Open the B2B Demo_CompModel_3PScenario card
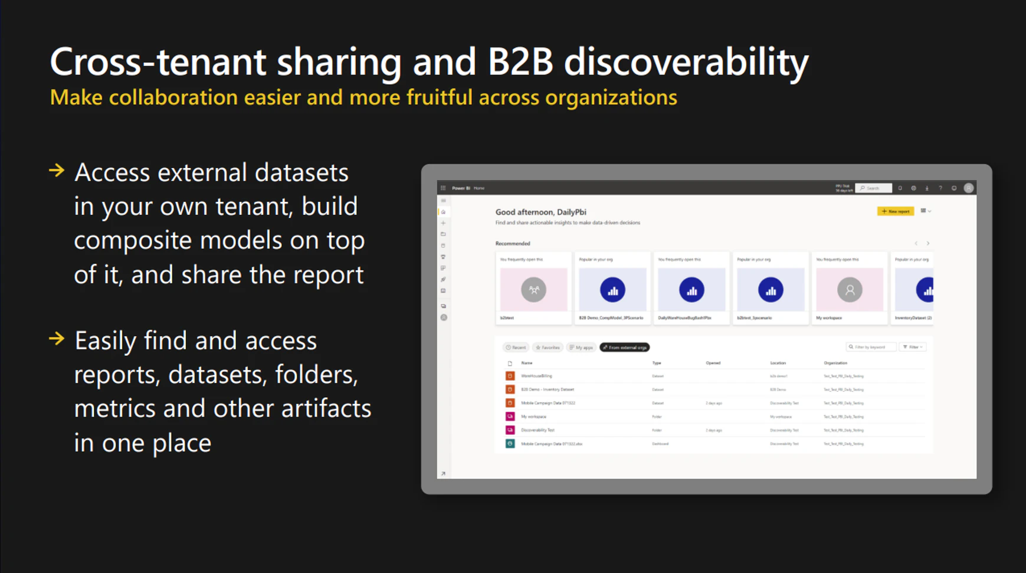1026x573 pixels. [612, 289]
